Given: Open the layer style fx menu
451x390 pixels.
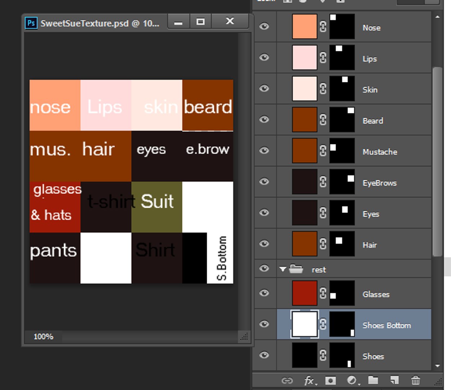Looking at the screenshot, I should pyautogui.click(x=310, y=380).
